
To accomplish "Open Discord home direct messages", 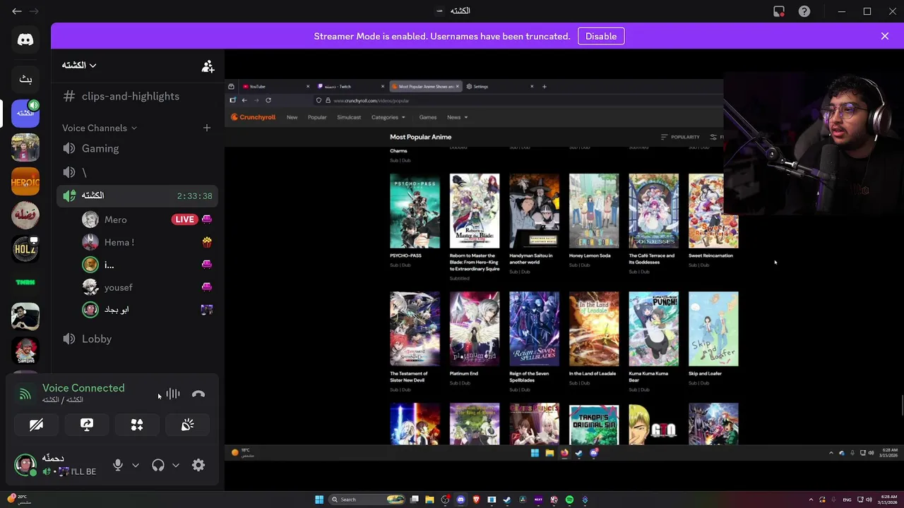I will tap(25, 40).
